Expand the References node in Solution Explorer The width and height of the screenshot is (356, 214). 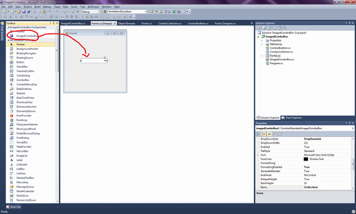pos(262,44)
